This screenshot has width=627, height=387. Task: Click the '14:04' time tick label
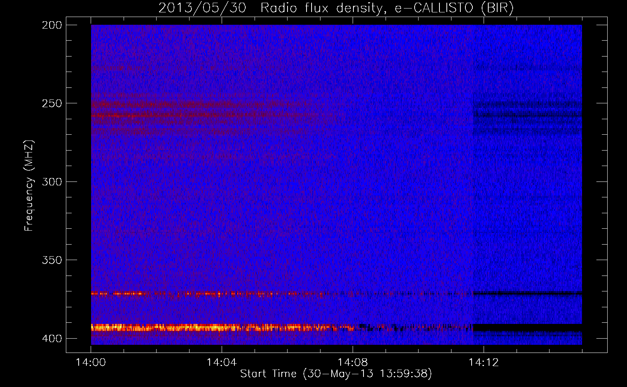pos(222,363)
